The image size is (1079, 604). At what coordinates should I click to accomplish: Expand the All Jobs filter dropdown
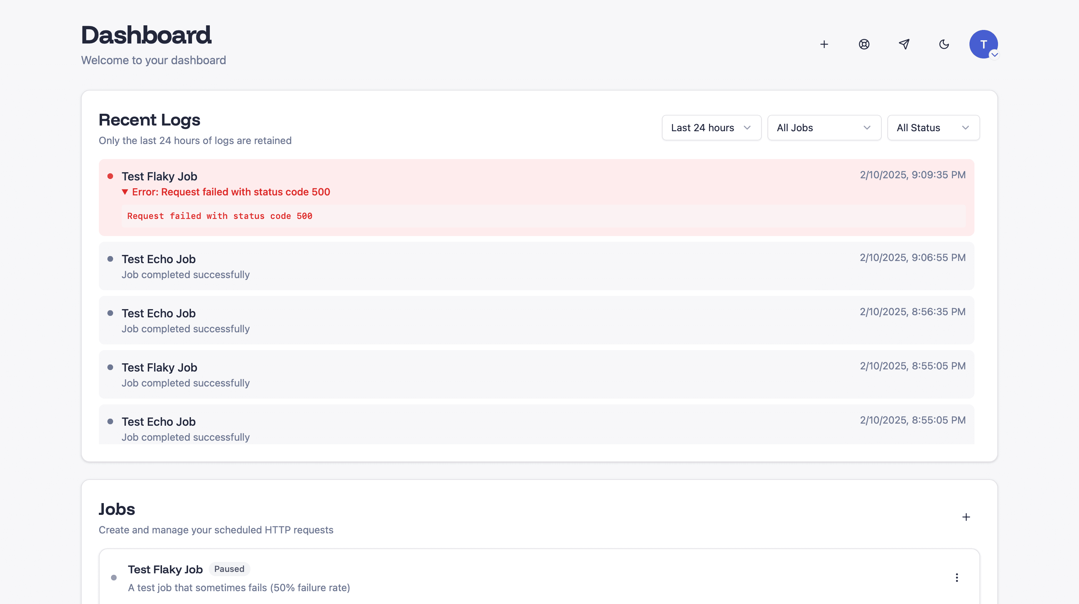pos(824,128)
